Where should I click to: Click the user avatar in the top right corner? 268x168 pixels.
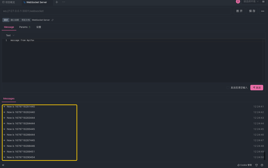238,2
